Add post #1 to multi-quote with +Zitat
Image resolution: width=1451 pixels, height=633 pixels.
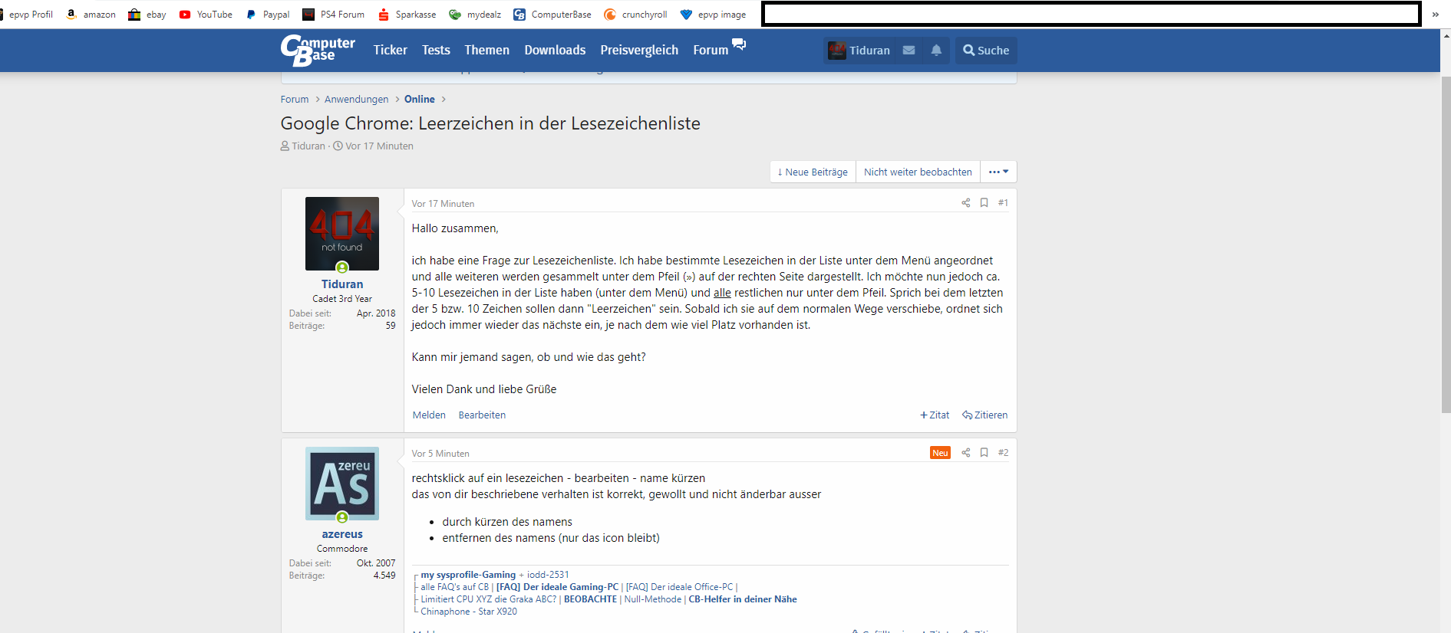coord(935,415)
